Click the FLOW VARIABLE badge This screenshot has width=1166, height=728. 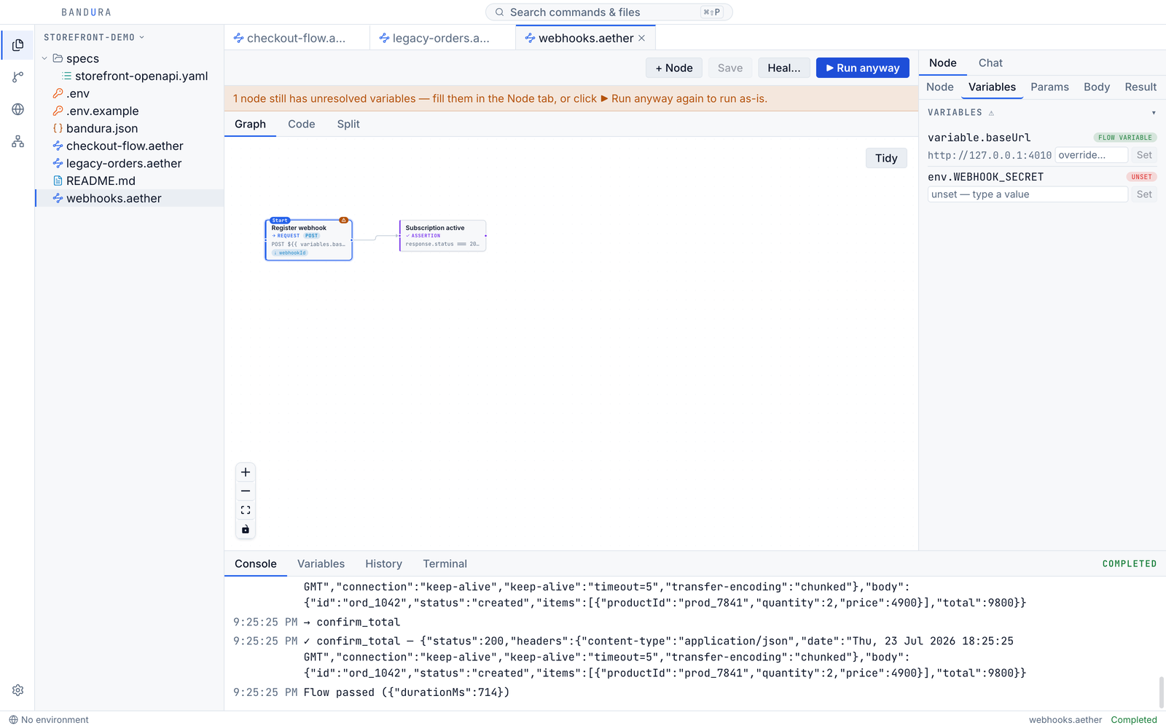(1125, 138)
